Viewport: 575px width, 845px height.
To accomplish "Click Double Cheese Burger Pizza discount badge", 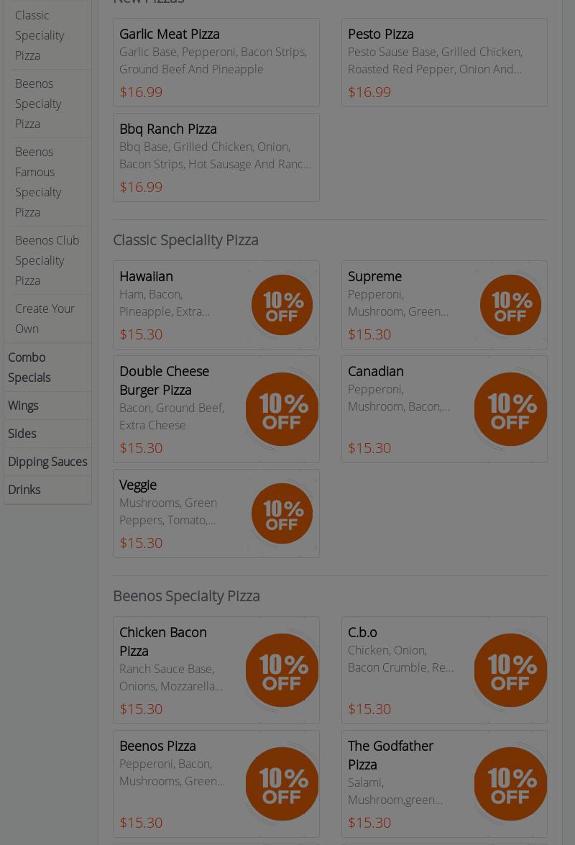I will click(x=282, y=409).
